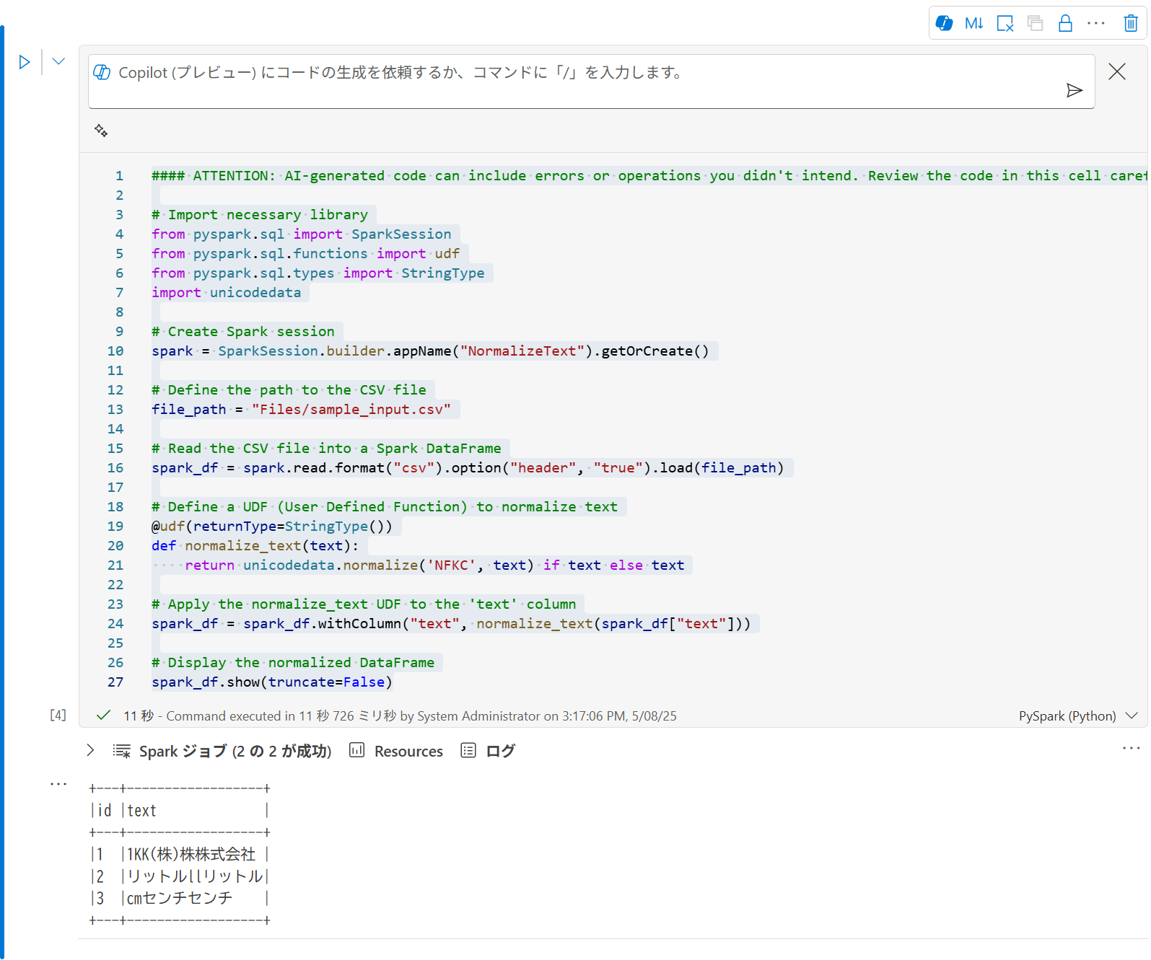This screenshot has width=1151, height=960.
Task: Open the ログ view
Action: pyautogui.click(x=489, y=751)
